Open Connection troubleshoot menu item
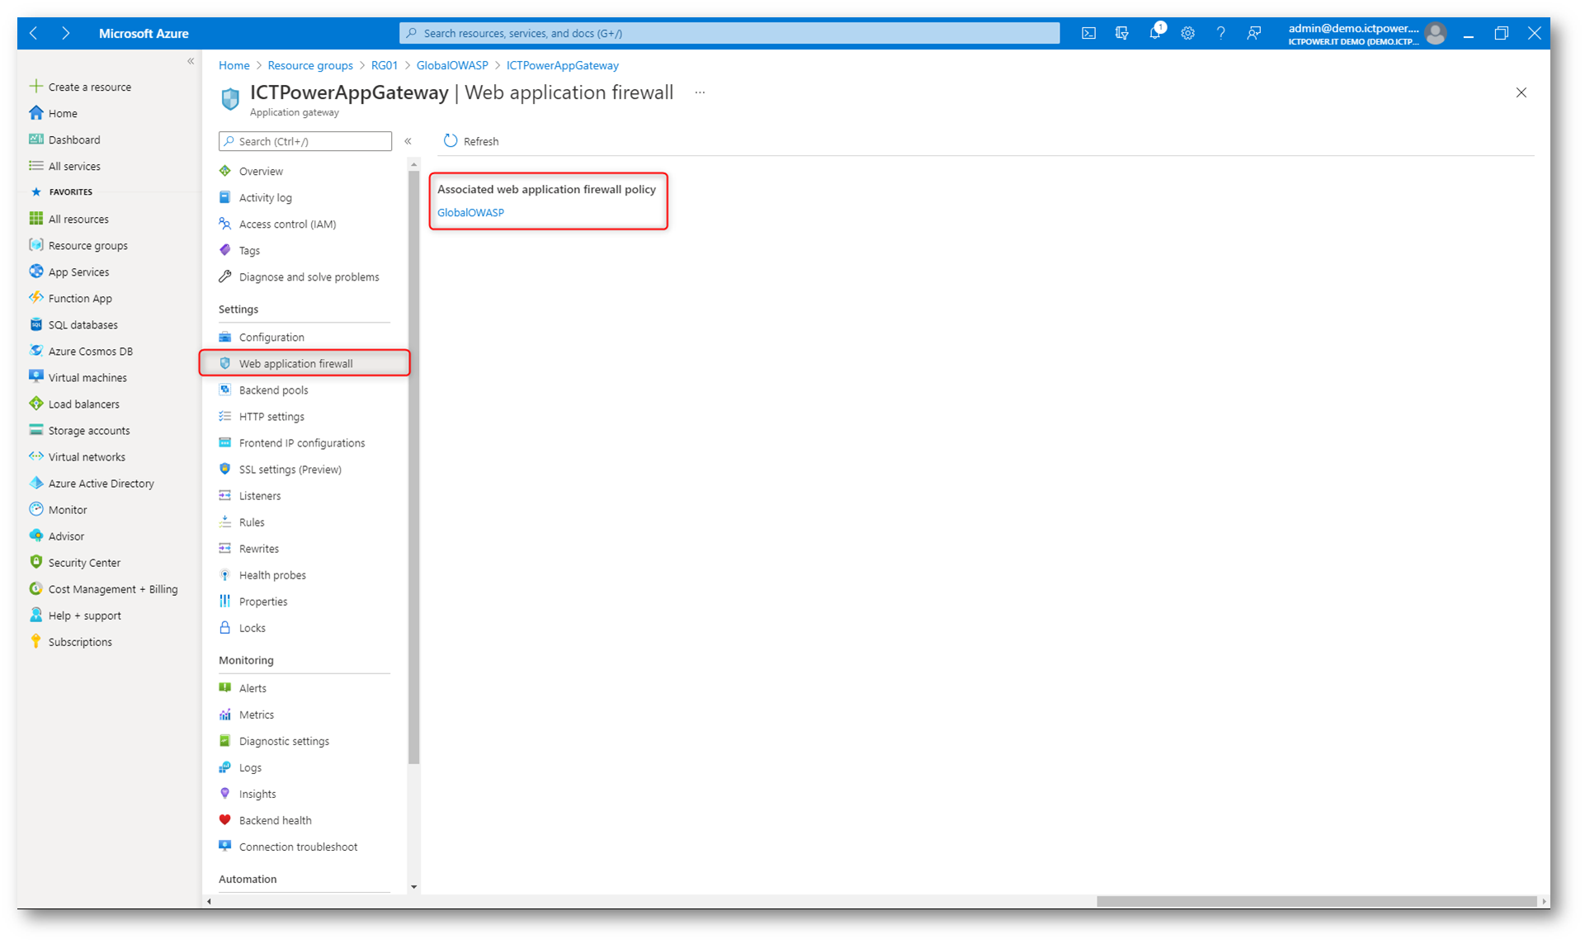The width and height of the screenshot is (1585, 944). [x=299, y=847]
